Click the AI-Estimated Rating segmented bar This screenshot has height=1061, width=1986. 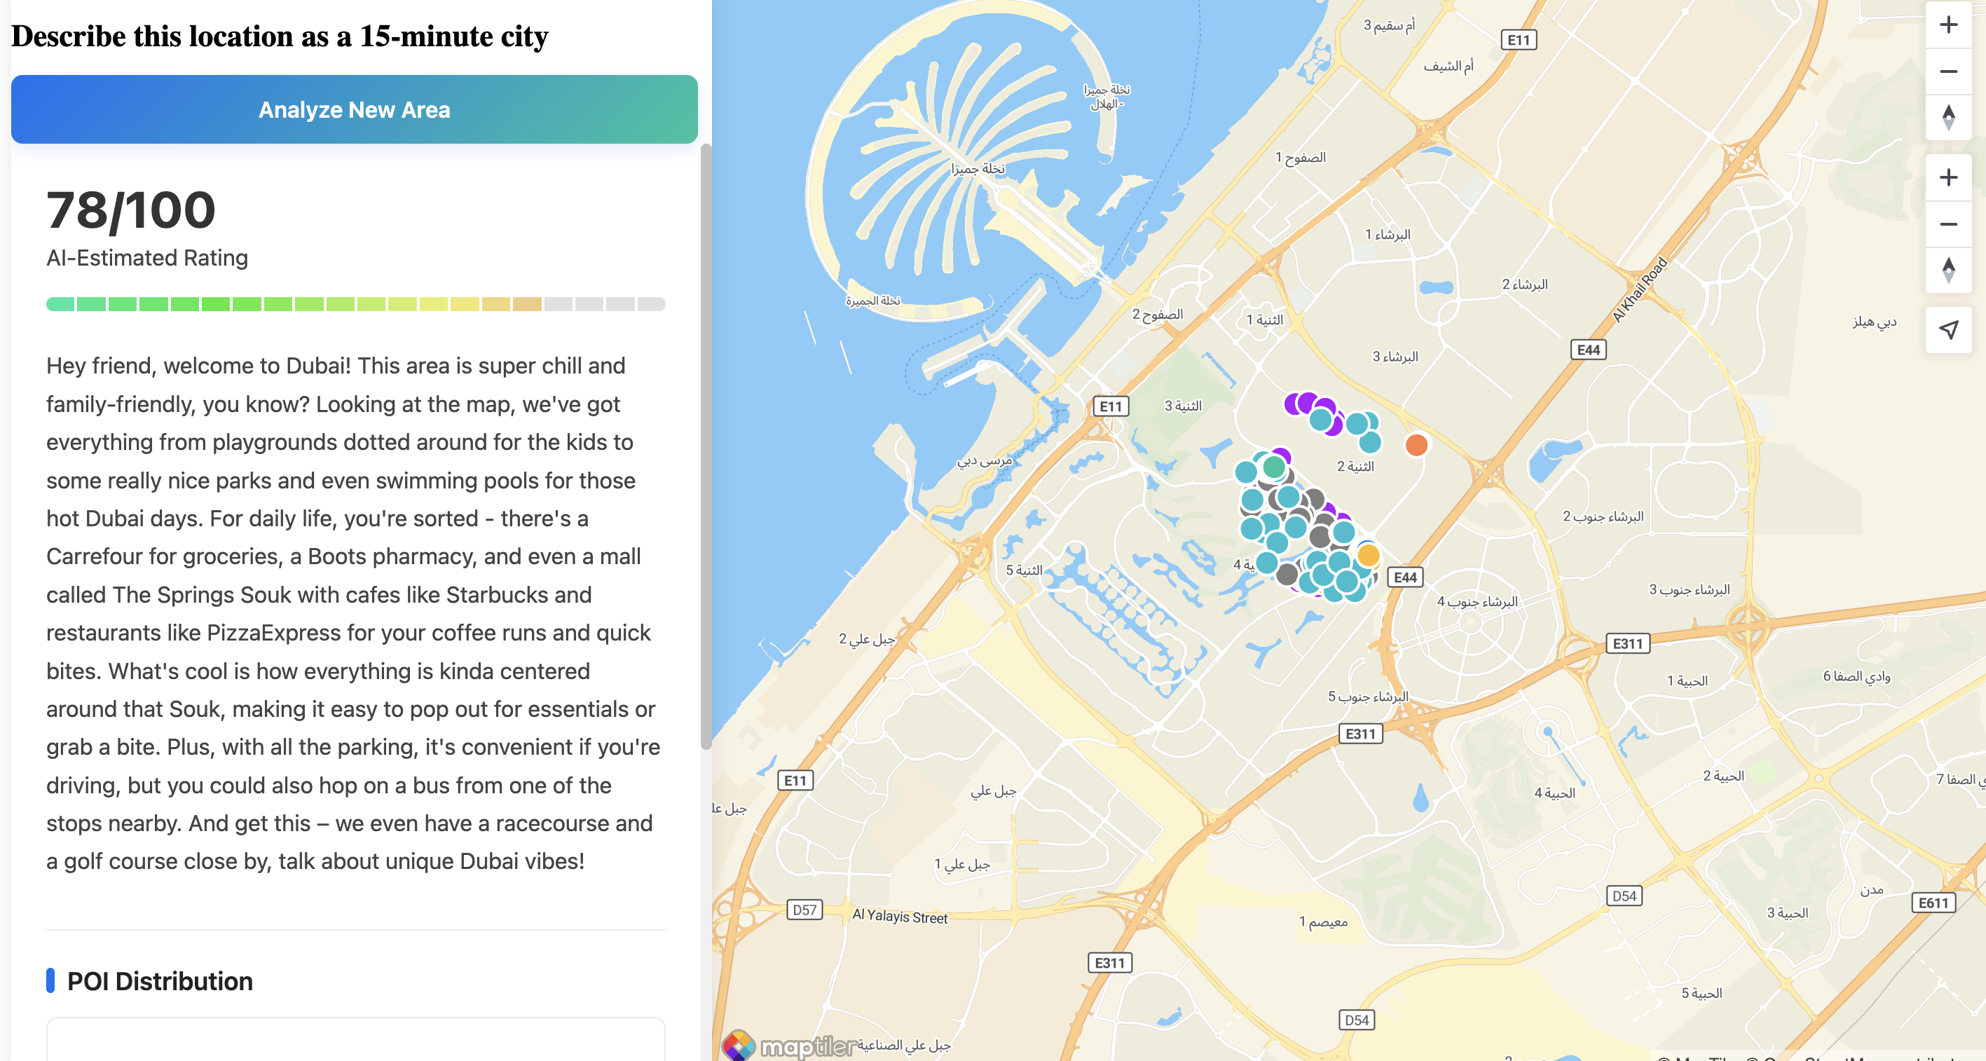(x=355, y=304)
